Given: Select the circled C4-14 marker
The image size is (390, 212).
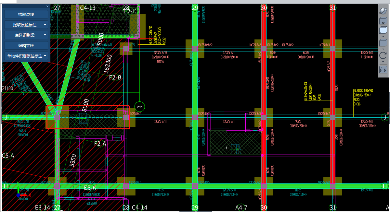Looking at the screenshot, I should coord(139,106).
